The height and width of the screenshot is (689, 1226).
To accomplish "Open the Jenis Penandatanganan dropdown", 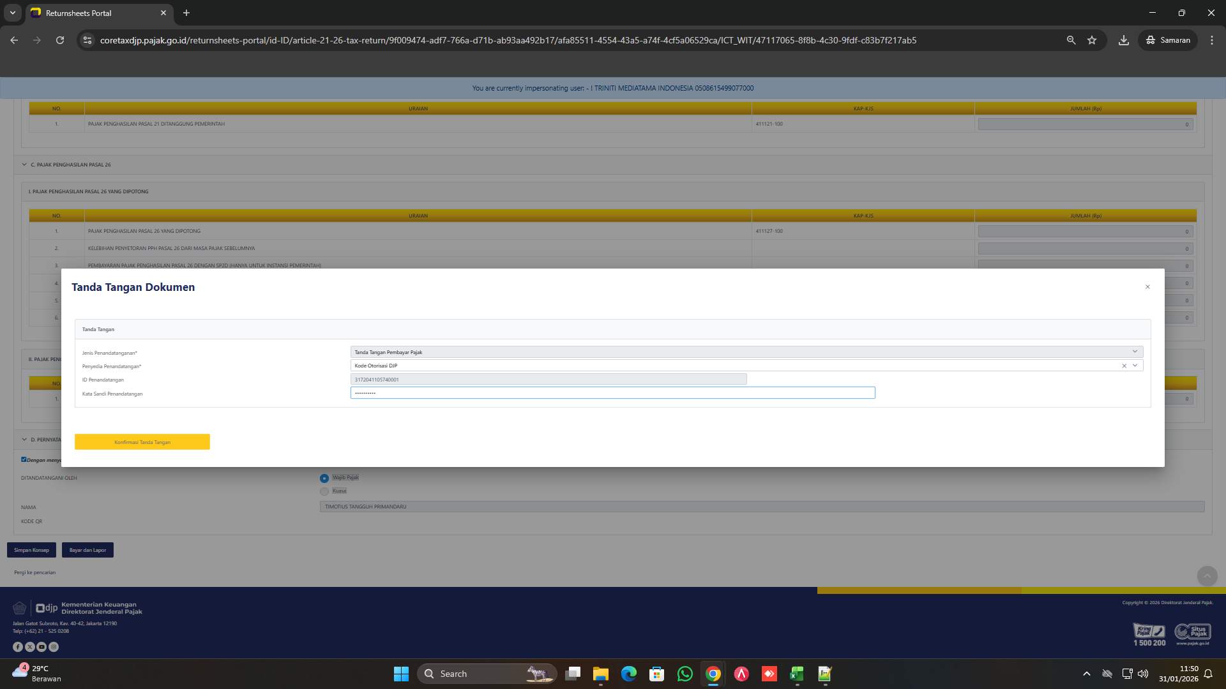I will [x=1135, y=352].
